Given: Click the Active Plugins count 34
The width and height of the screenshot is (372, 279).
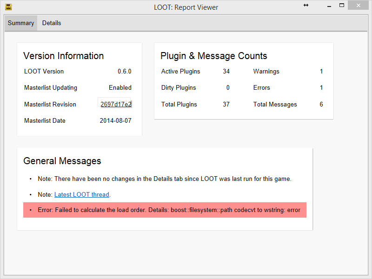Looking at the screenshot, I should click(226, 71).
